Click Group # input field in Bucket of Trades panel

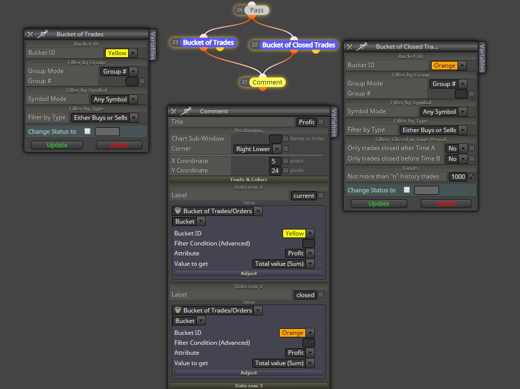click(132, 81)
